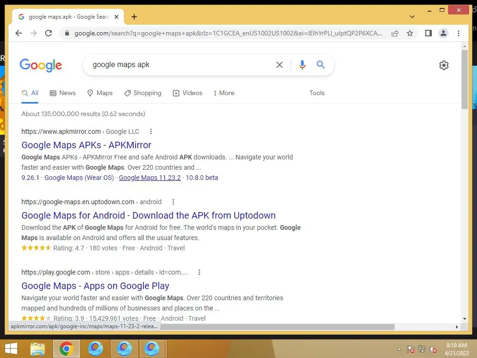Screen dimensions: 477x358
Task: Reload the current page
Action: (48, 33)
